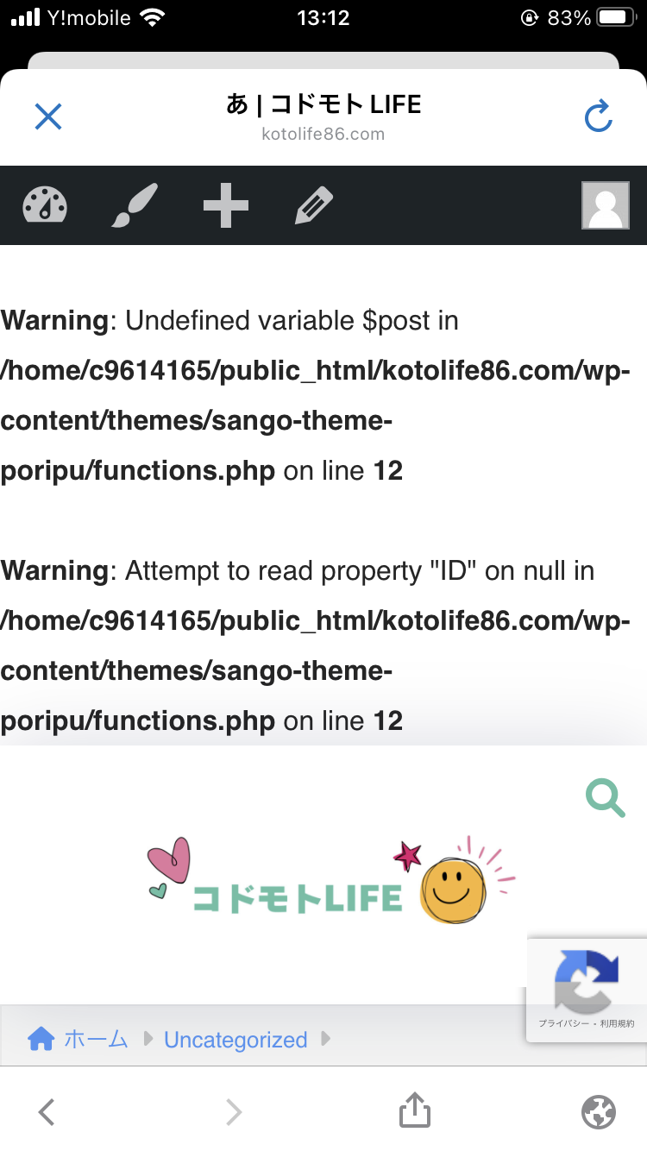The image size is (647, 1151).
Task: Navigate back with the left chevron
Action: click(x=47, y=1111)
